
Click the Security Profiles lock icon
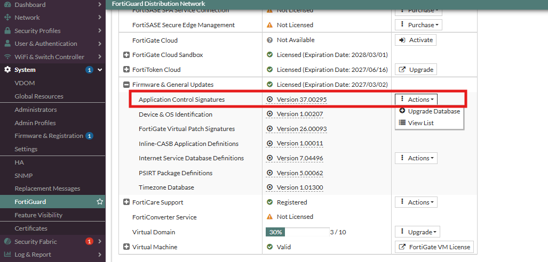point(7,31)
